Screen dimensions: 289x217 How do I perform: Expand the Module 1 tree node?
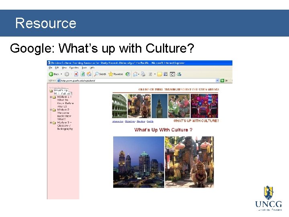coord(51,97)
